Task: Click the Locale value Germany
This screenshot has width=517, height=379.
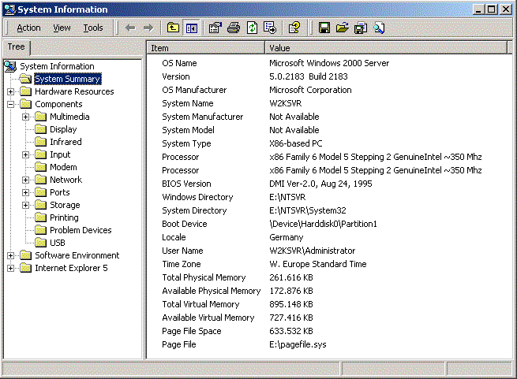Action: click(287, 237)
